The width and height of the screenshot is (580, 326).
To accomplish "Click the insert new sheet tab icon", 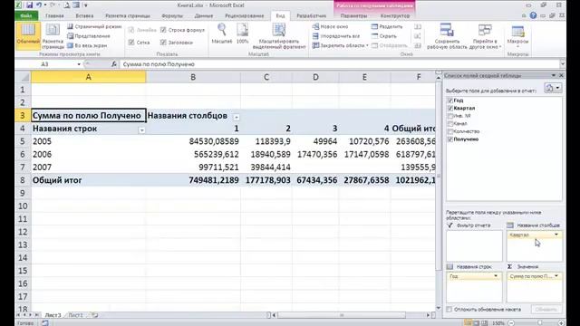I will [95, 315].
